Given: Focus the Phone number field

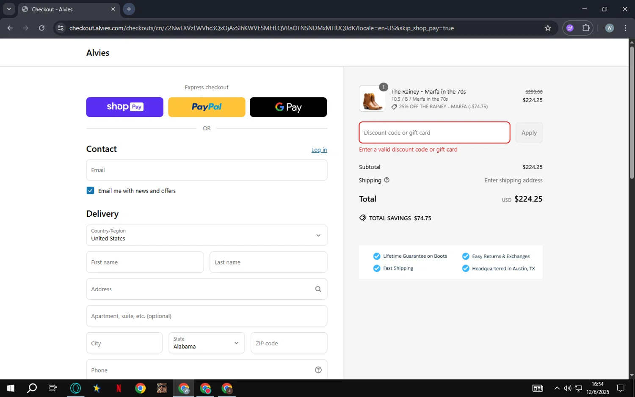Looking at the screenshot, I should coord(207,370).
